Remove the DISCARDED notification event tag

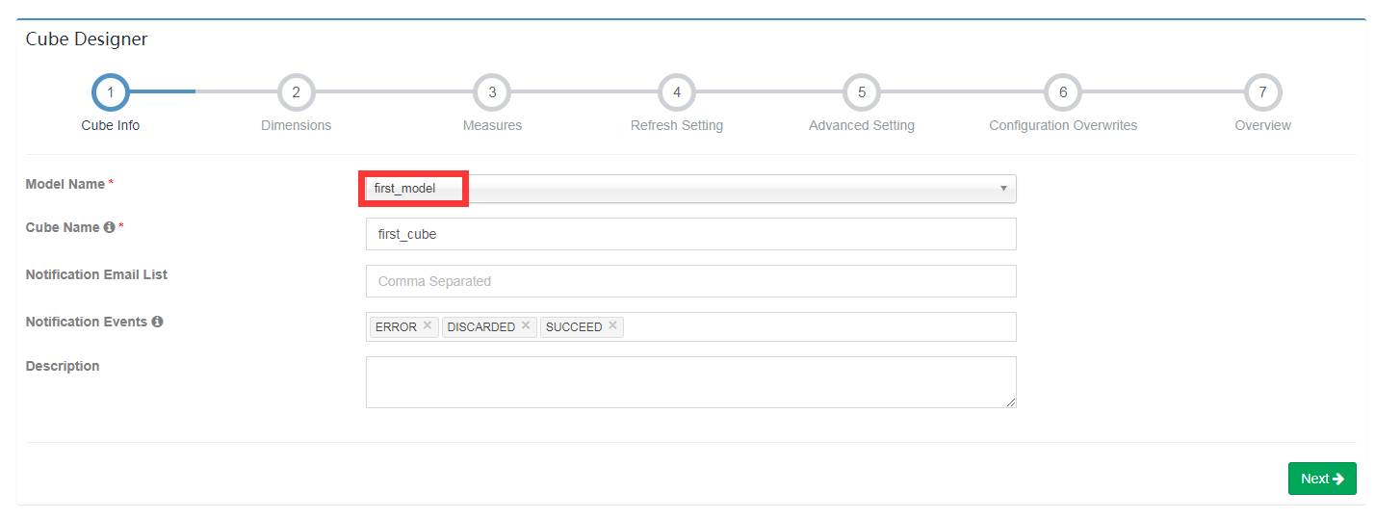(x=526, y=325)
